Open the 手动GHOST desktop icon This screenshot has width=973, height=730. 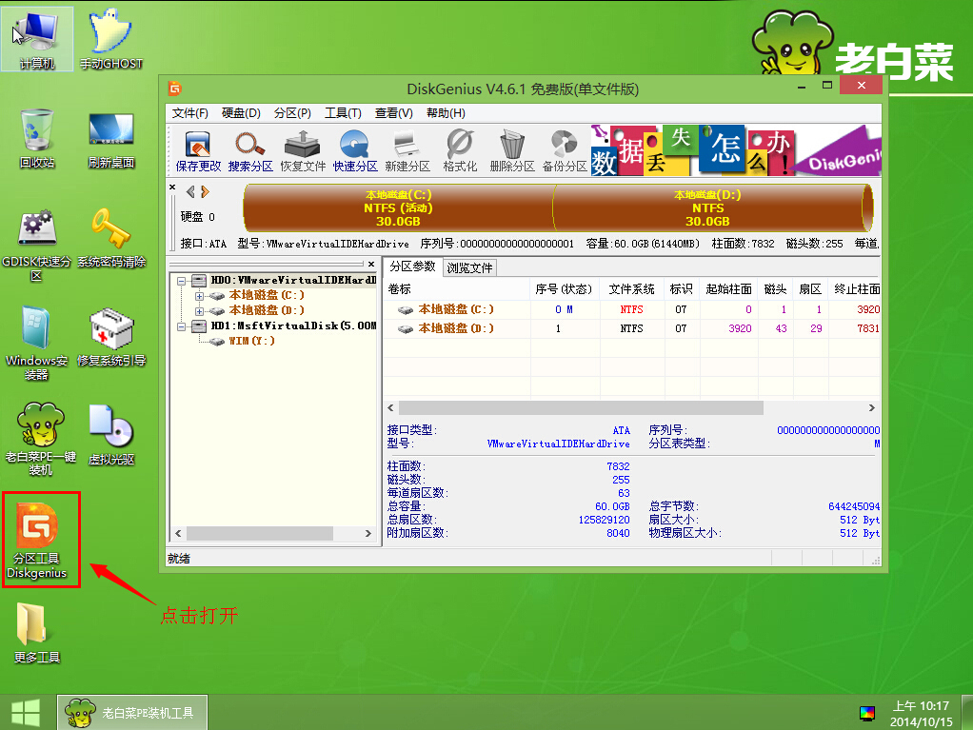tap(111, 39)
